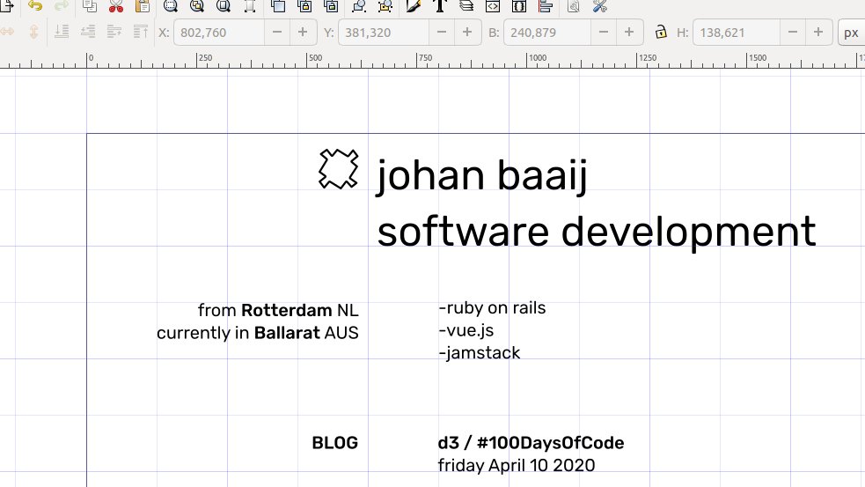
Task: Lower selection one step
Action: (x=88, y=32)
